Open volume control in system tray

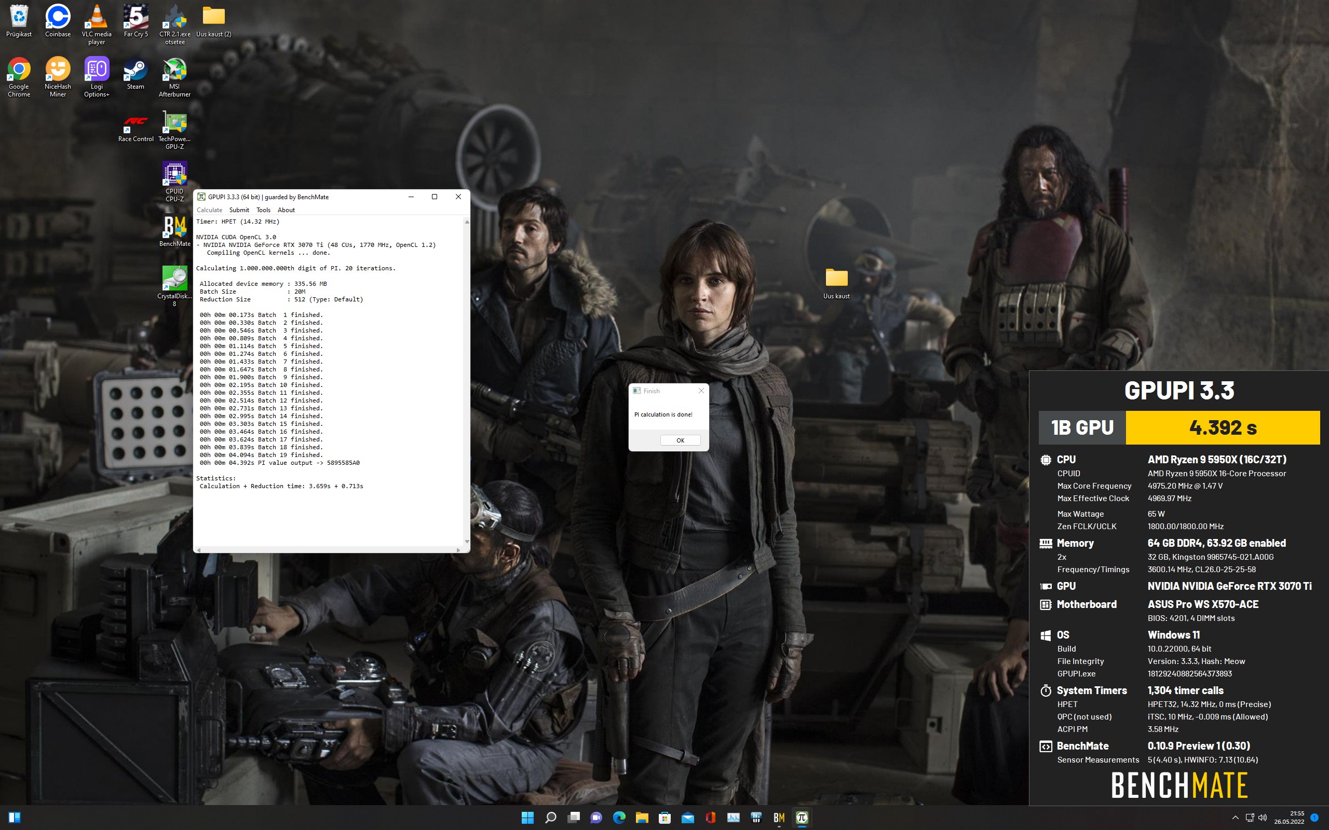click(1263, 818)
